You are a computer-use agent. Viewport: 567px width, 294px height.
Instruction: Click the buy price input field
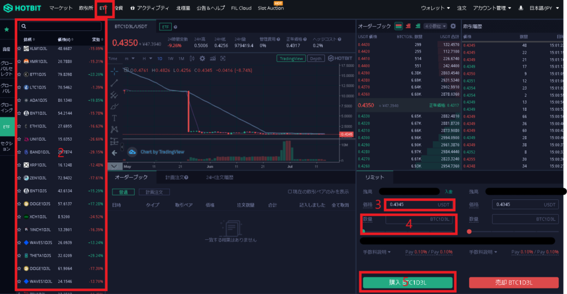tap(420, 205)
